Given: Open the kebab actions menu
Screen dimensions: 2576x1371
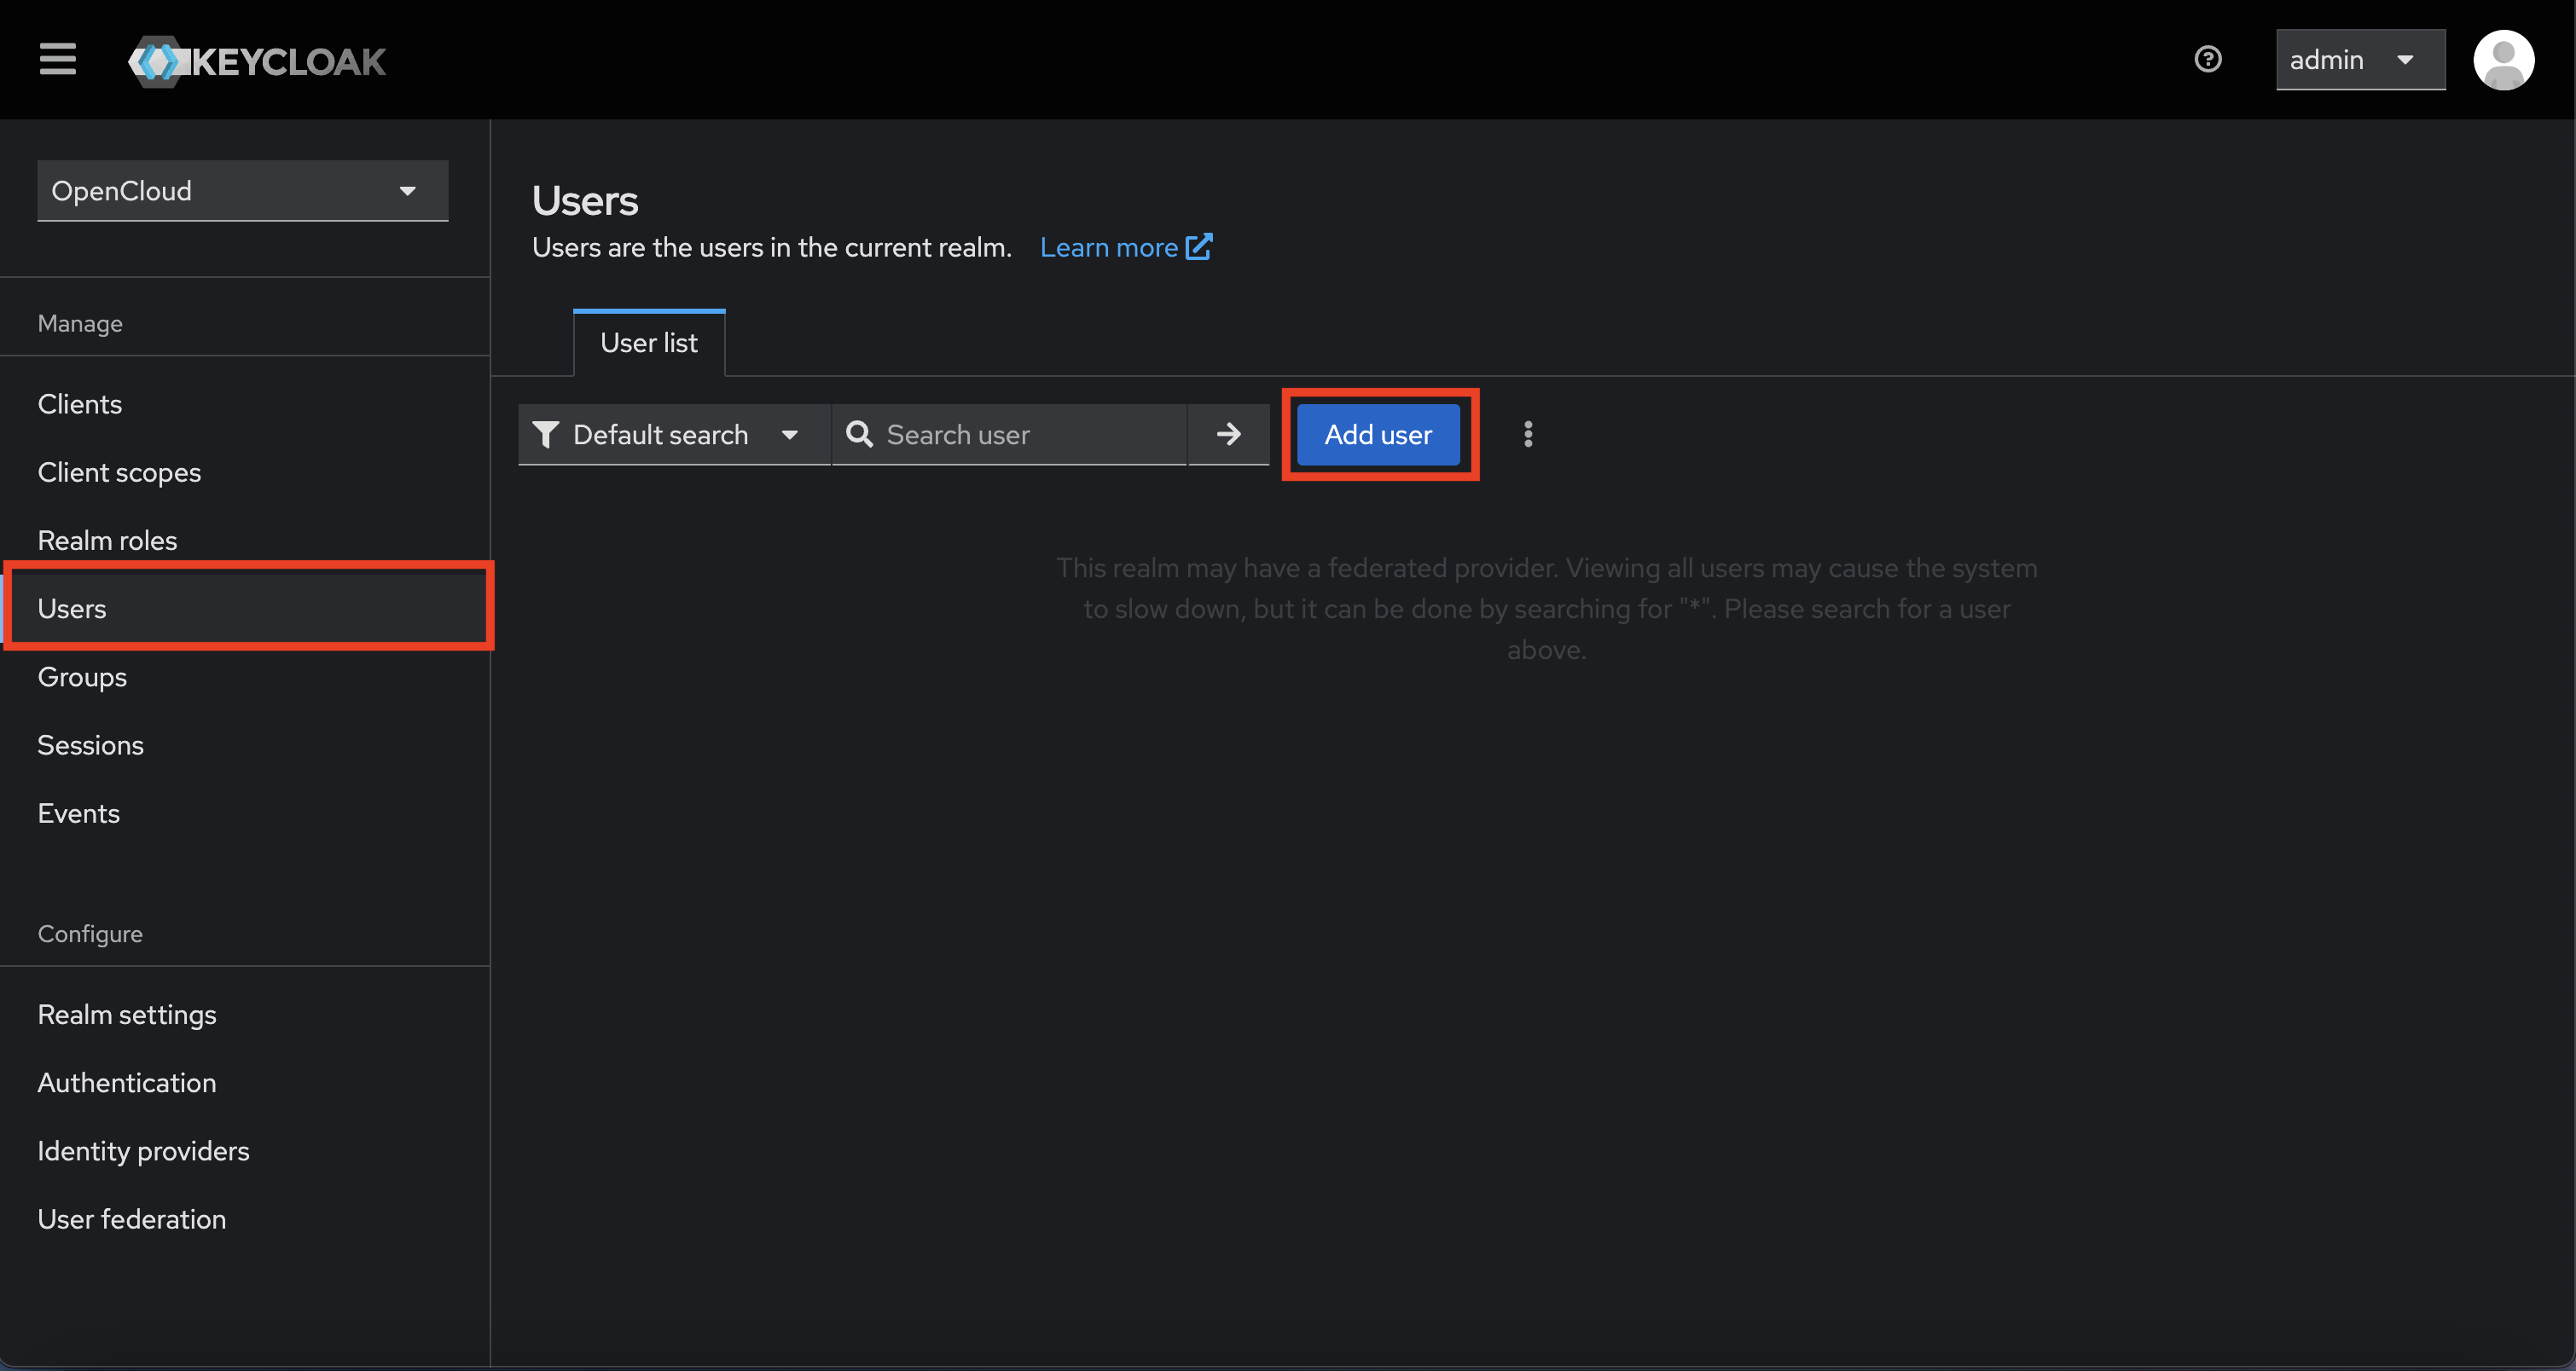Looking at the screenshot, I should click(x=1527, y=435).
